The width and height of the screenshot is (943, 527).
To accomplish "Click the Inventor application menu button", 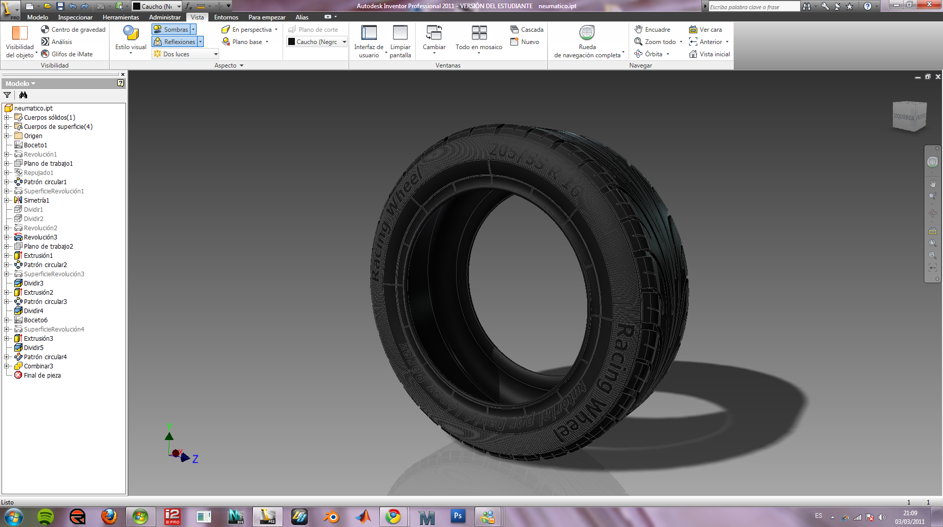I will point(10,10).
